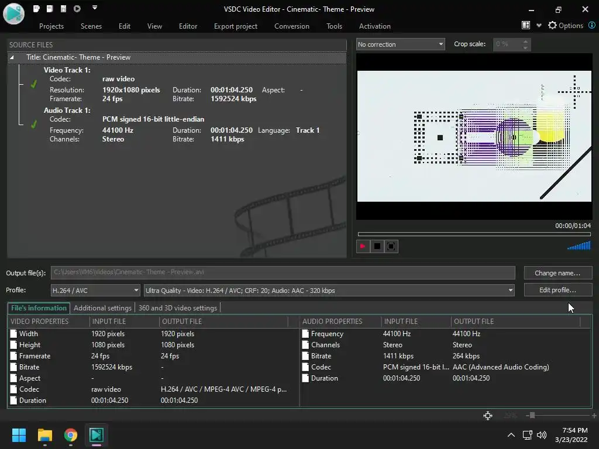Open the Editor tab
Screen dimensions: 599x449
coord(188,26)
